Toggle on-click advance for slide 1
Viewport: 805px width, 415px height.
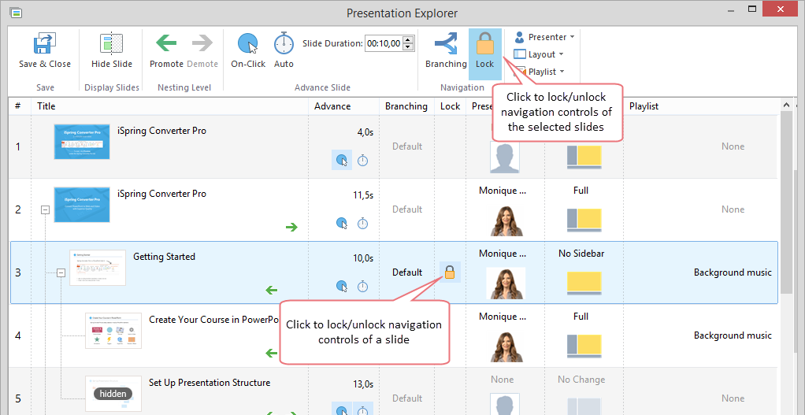[x=341, y=161]
